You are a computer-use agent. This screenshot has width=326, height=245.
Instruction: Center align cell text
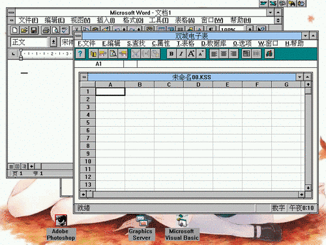click(x=224, y=54)
